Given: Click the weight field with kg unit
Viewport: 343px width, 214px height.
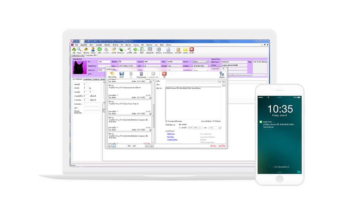Looking at the screenshot, I should coord(86,88).
